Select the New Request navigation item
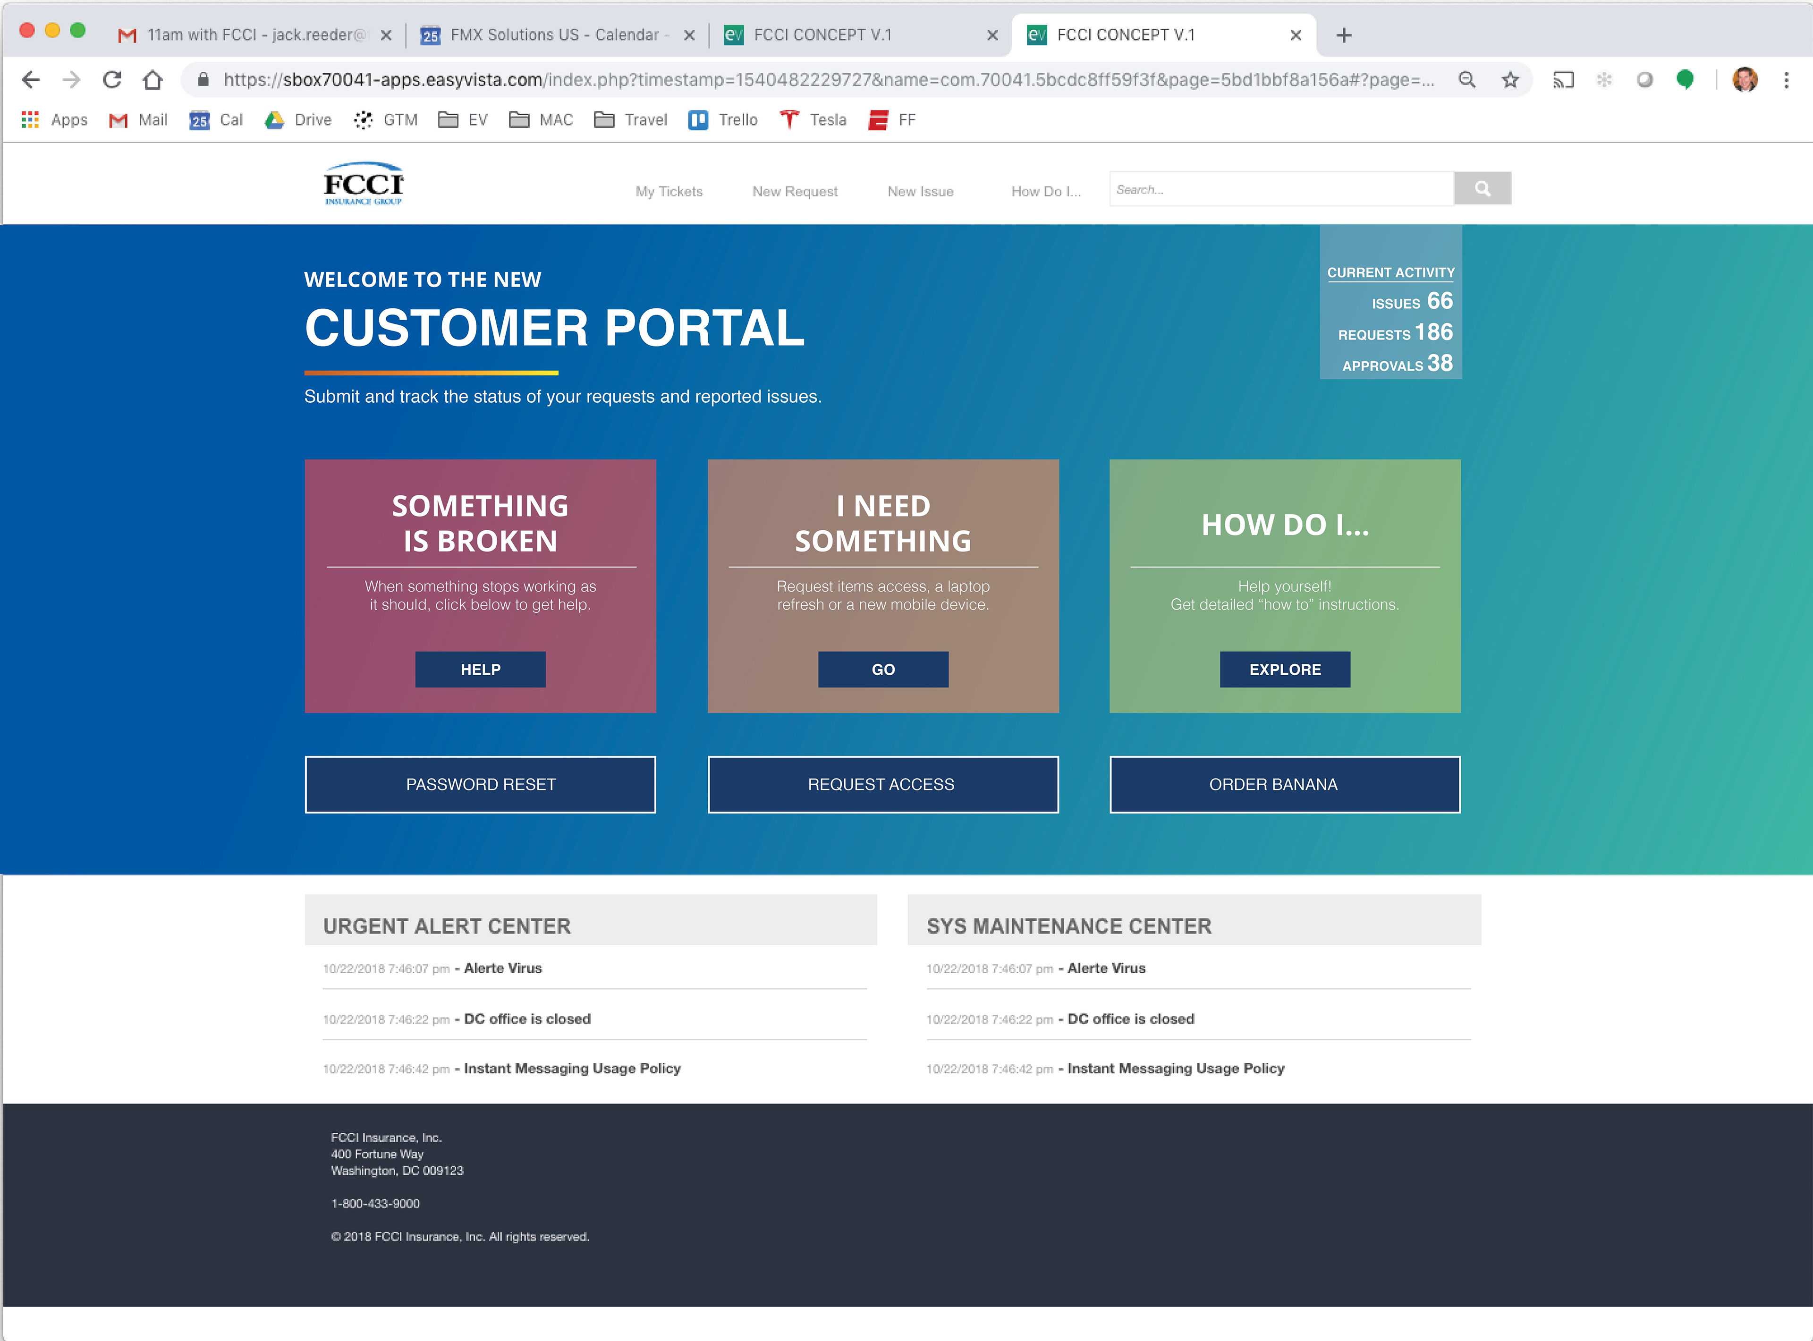Viewport: 1813px width, 1341px height. pos(795,192)
